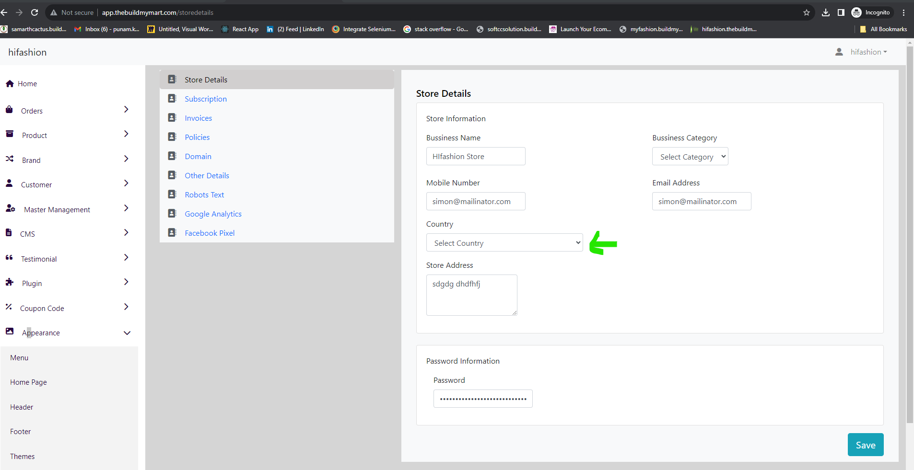Image resolution: width=914 pixels, height=470 pixels.
Task: Click the Coupon Code percent icon
Action: (9, 307)
